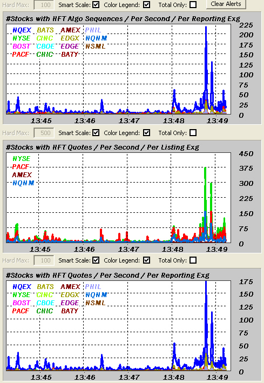This screenshot has height=383, width=264.
Task: Click the NYSE legend label in the Listing Exg chart
Action: [x=21, y=158]
